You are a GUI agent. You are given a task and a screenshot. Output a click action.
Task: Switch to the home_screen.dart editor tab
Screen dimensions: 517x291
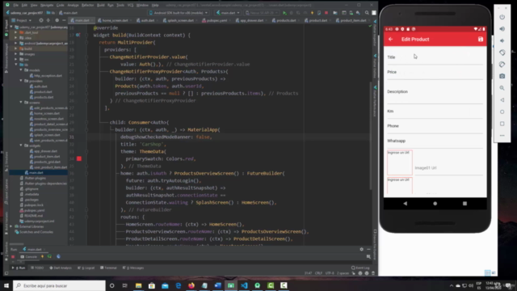click(x=115, y=20)
